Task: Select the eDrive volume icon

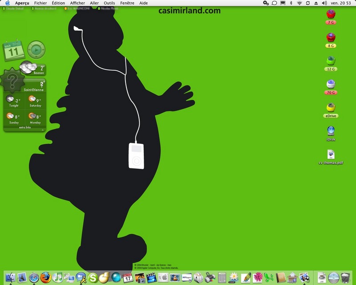Action: (331, 107)
